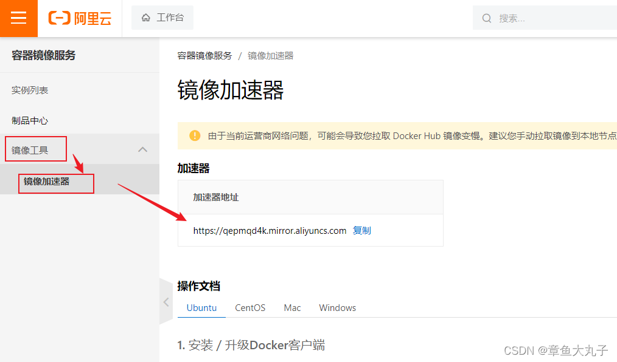This screenshot has height=362, width=617.
Task: Click the accelerator URL qepmqd4k.mirror.aliyuncs.com
Action: 270,231
